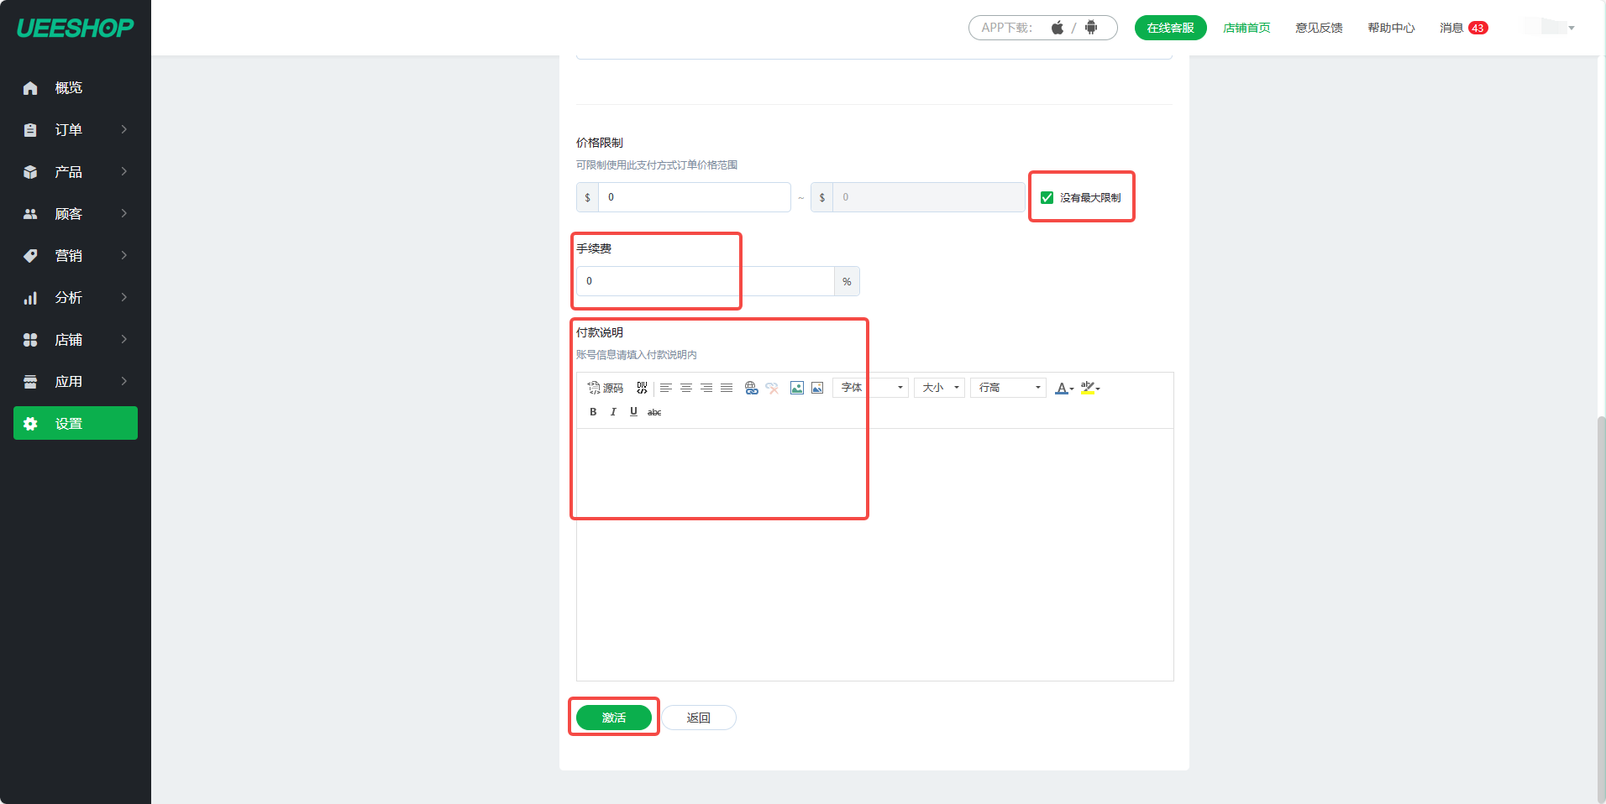
Task: Open the 产品 sidebar menu
Action: pyautogui.click(x=76, y=172)
